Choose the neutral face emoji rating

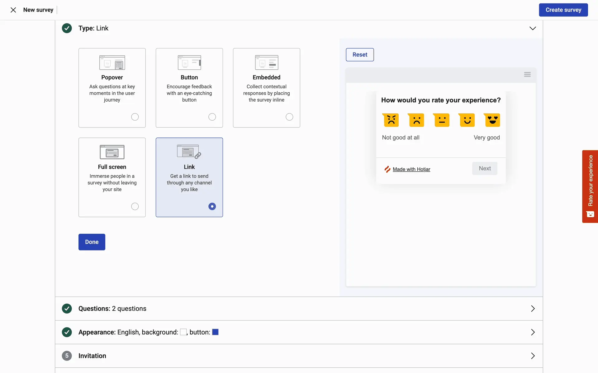(x=442, y=120)
